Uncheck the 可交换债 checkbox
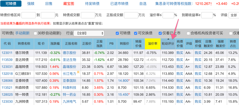Screen dimensions: 239x105 coord(135,33)
